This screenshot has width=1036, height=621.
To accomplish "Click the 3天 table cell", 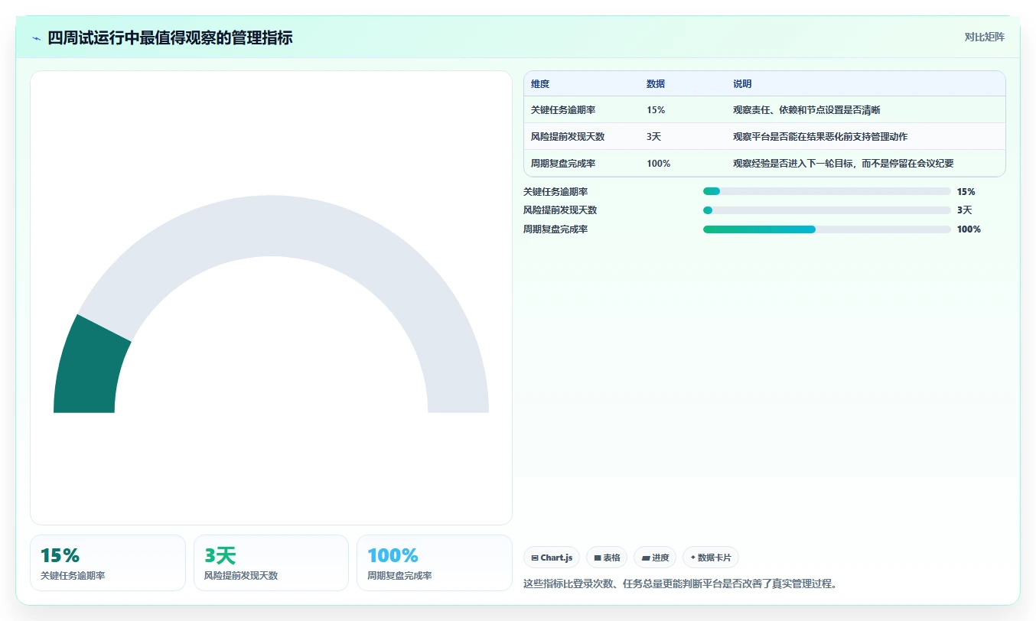I will pyautogui.click(x=653, y=136).
